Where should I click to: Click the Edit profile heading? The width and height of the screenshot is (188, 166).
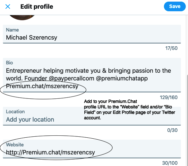click(x=37, y=6)
